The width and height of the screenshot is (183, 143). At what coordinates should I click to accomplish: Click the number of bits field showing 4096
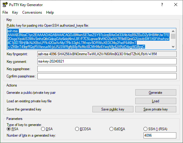pyautogui.click(x=160, y=135)
